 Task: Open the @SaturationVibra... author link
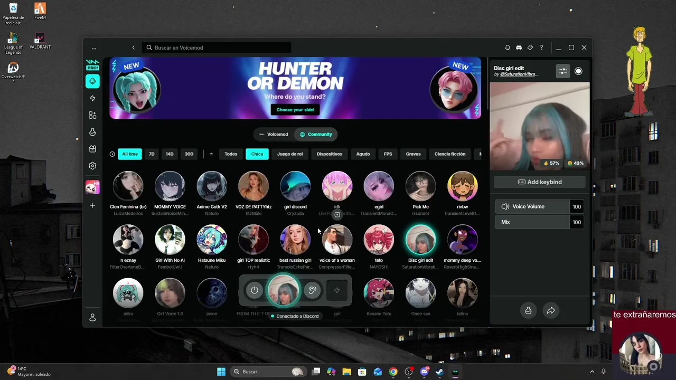519,74
